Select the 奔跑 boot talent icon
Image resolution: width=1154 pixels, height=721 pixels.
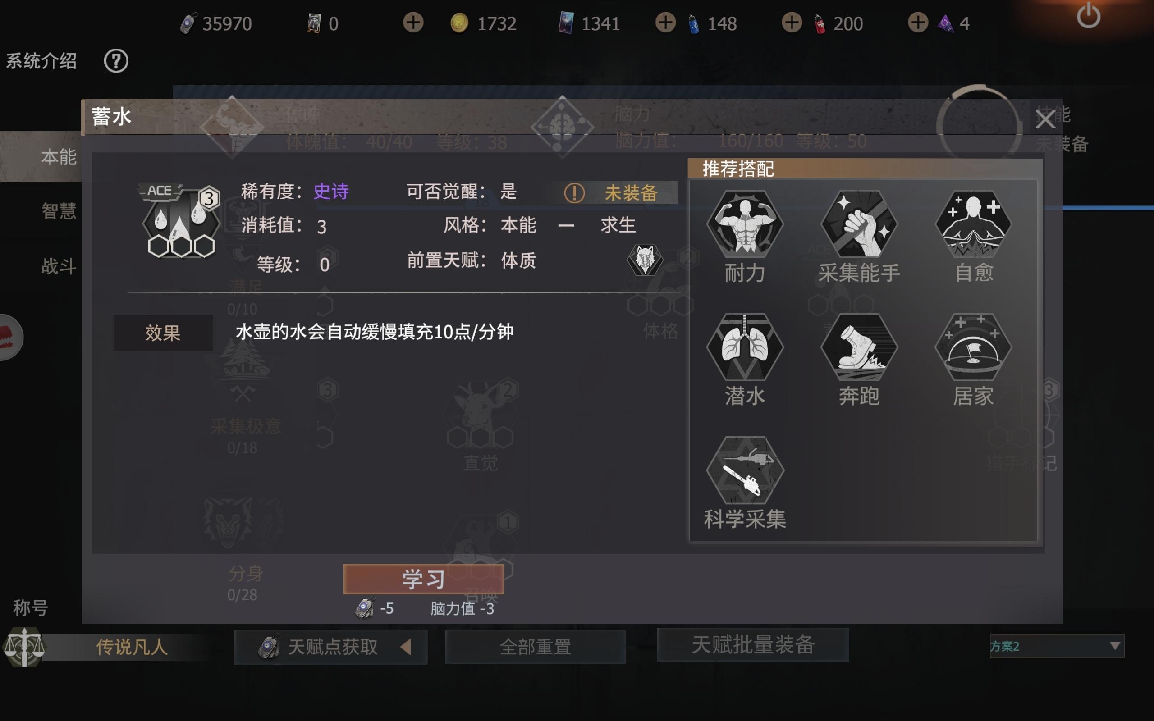click(x=859, y=347)
